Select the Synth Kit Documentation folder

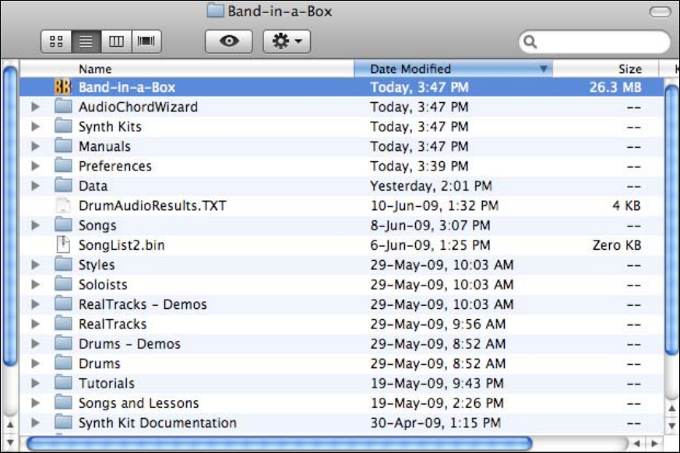[157, 423]
